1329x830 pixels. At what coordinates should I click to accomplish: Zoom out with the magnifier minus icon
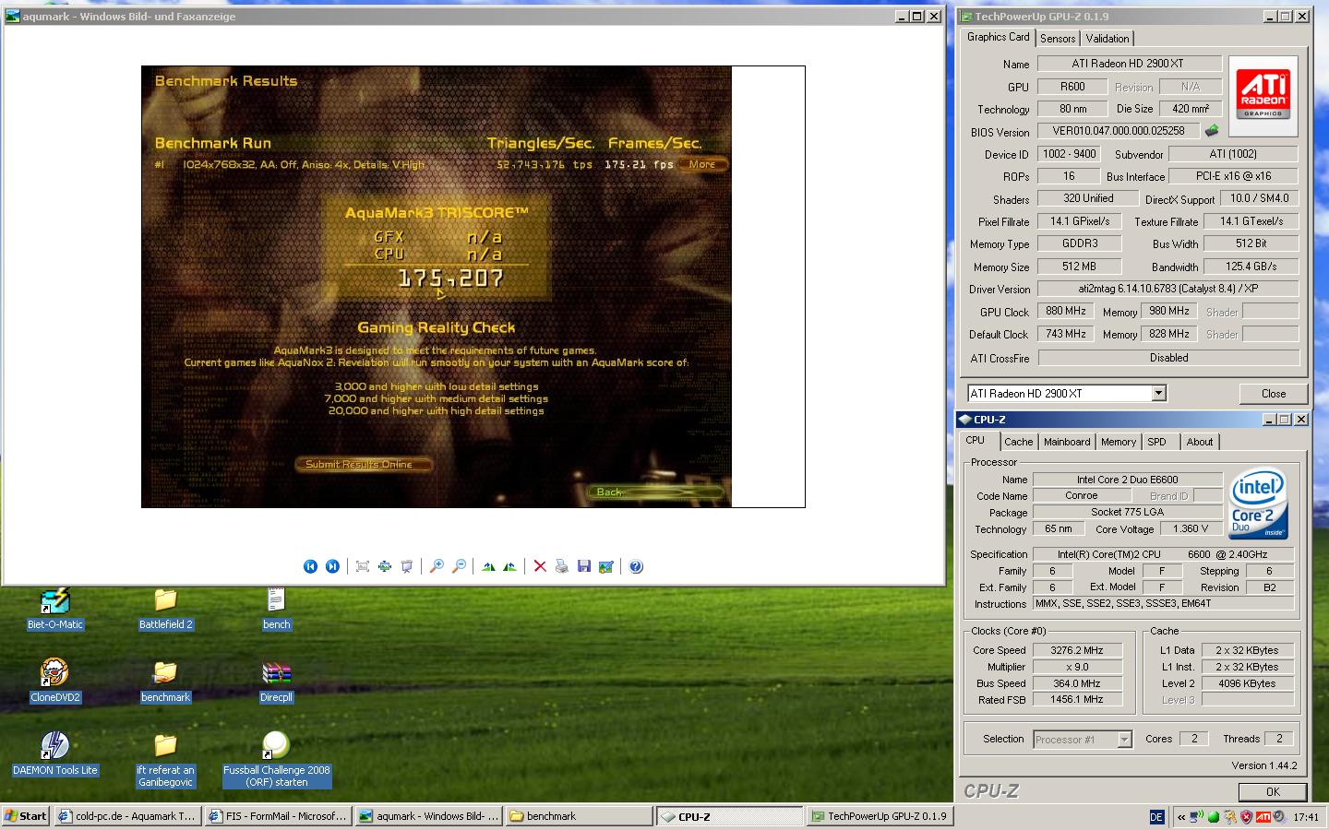[459, 566]
